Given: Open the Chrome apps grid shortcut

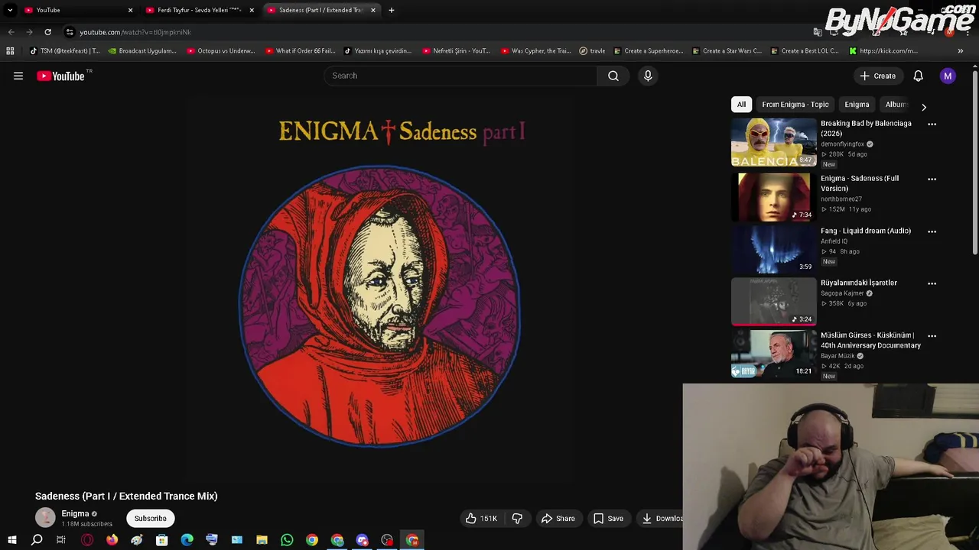Looking at the screenshot, I should point(10,51).
